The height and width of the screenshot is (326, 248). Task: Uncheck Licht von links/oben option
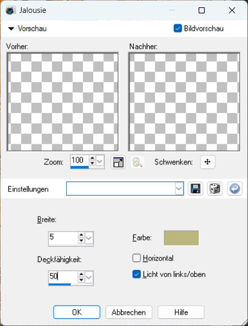click(136, 274)
